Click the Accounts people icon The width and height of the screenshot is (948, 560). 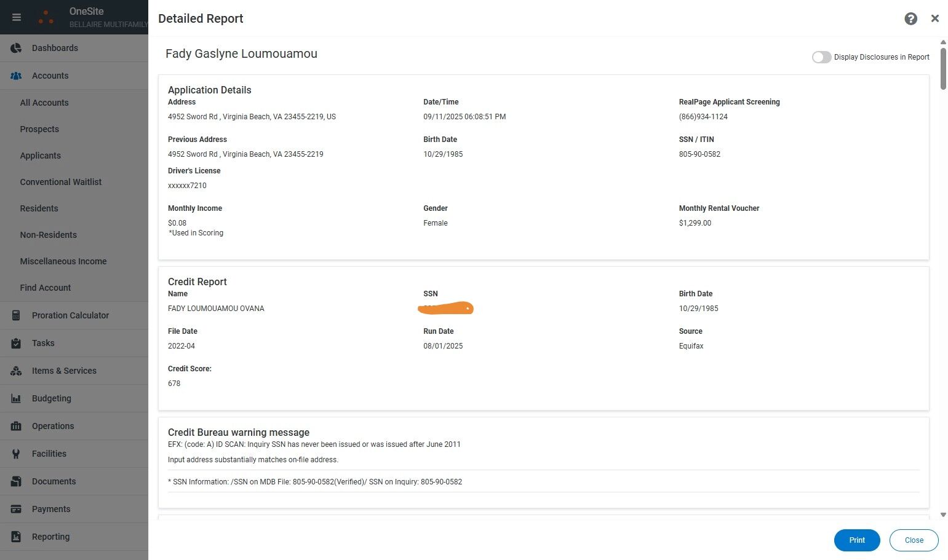click(17, 76)
